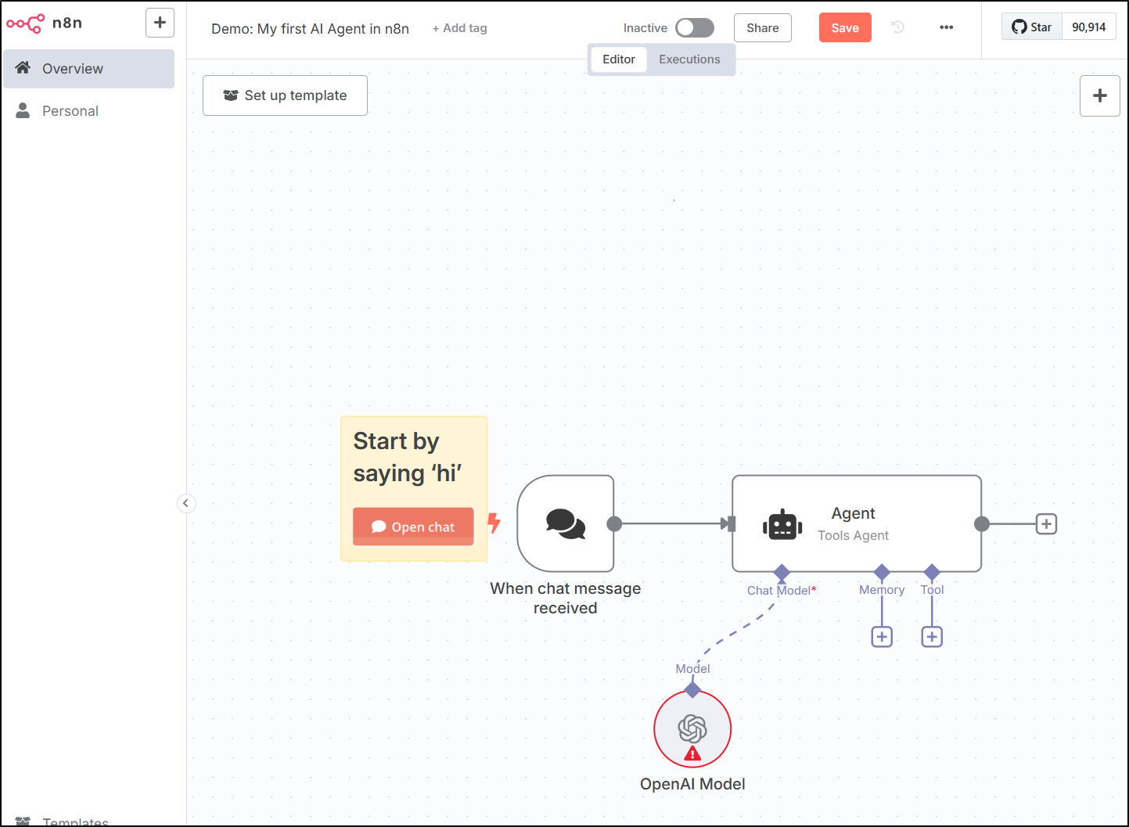Click the GitHub Star button
1129x827 pixels.
click(x=1031, y=27)
